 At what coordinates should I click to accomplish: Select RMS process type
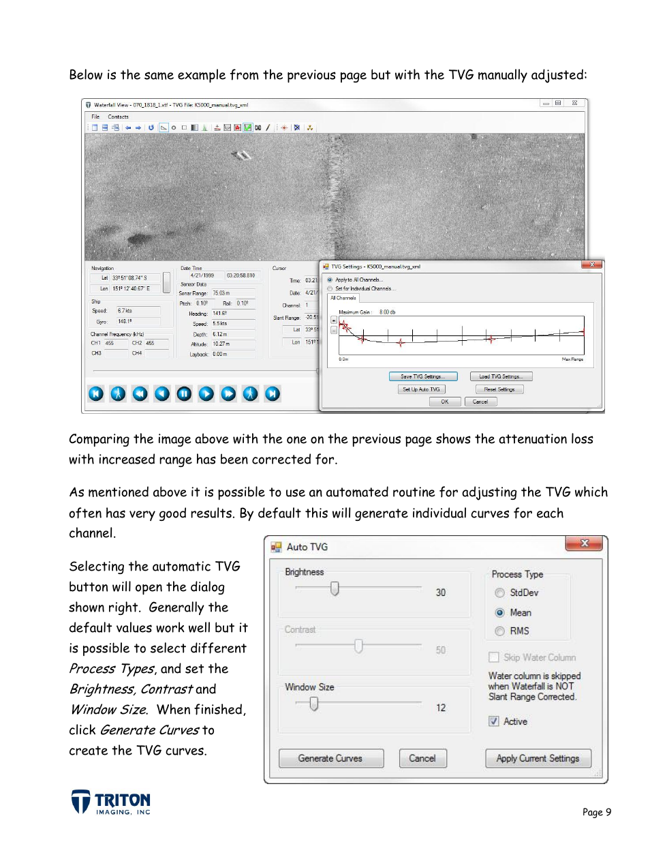pyautogui.click(x=499, y=631)
